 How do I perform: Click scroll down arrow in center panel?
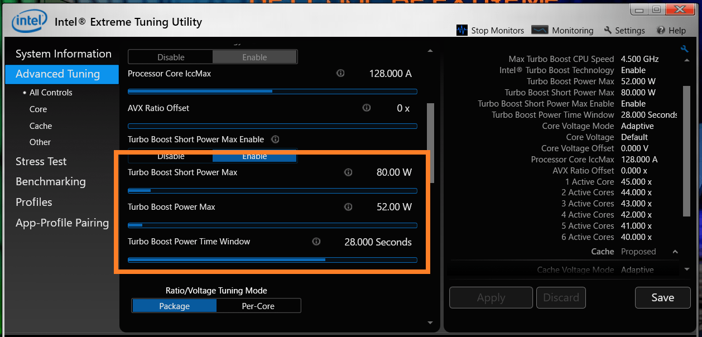tap(430, 322)
